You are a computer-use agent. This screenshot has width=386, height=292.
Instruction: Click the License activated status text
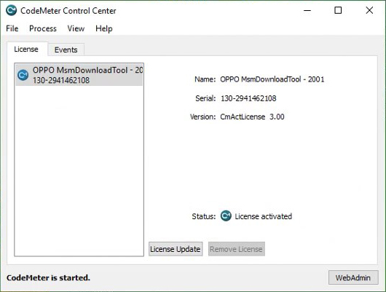[263, 216]
